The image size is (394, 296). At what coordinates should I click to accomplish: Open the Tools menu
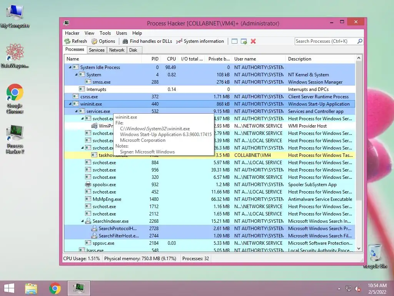(x=105, y=33)
